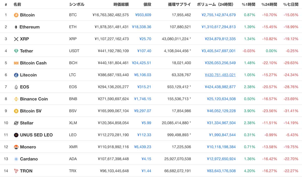Screen dimensions: 302x177
Task: Click Monero price ¥6,439.23
Action: [x=143, y=147]
